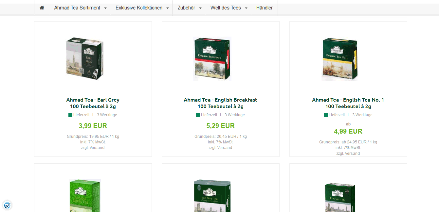Click the Earl Grey Tea box in the second row middle
The width and height of the screenshot is (439, 212).
point(212,195)
